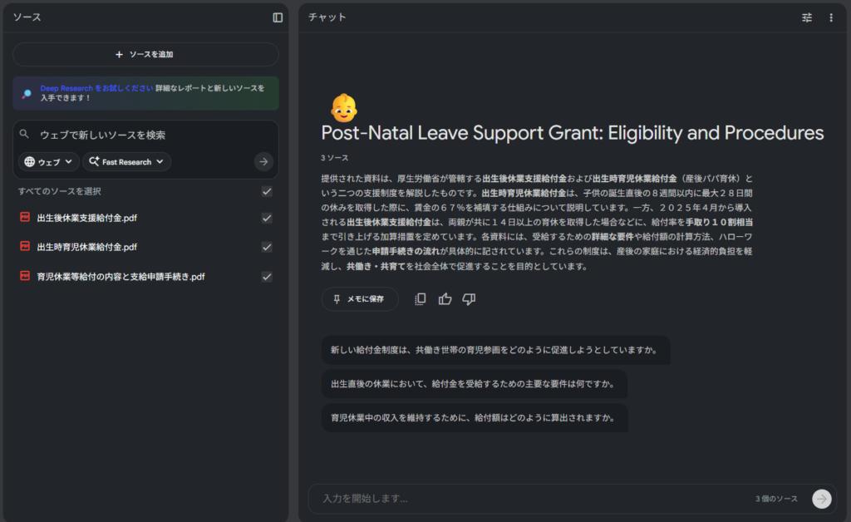Open the Deep Research をお試しください link
Image resolution: width=851 pixels, height=522 pixels.
coord(96,87)
